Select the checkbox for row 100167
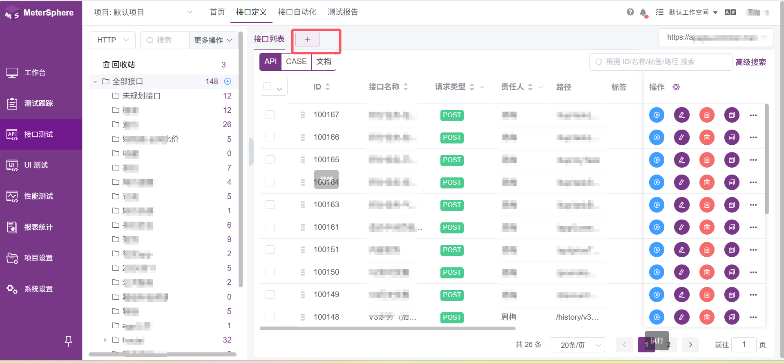Viewport: 784px width, 363px height. click(270, 114)
